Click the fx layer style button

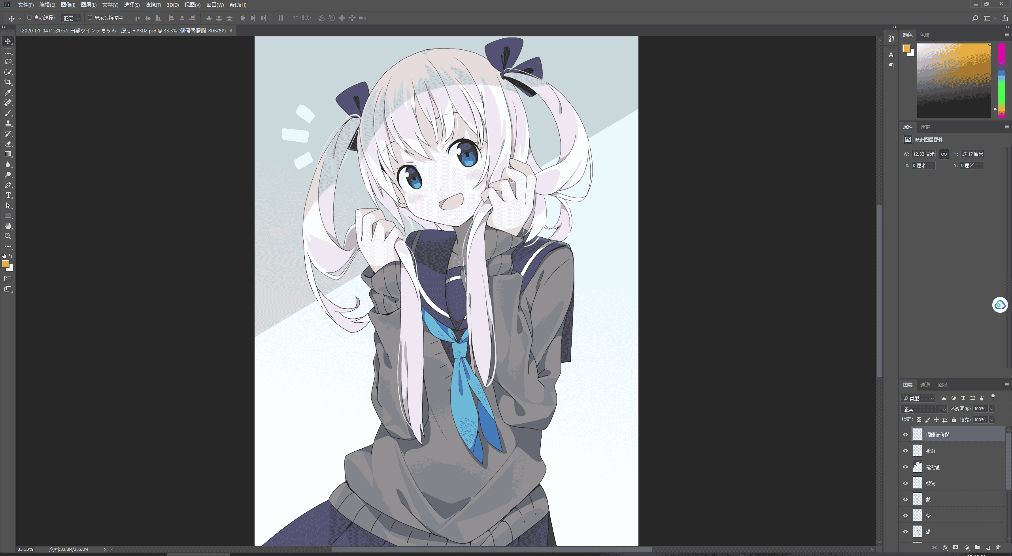[x=945, y=548]
